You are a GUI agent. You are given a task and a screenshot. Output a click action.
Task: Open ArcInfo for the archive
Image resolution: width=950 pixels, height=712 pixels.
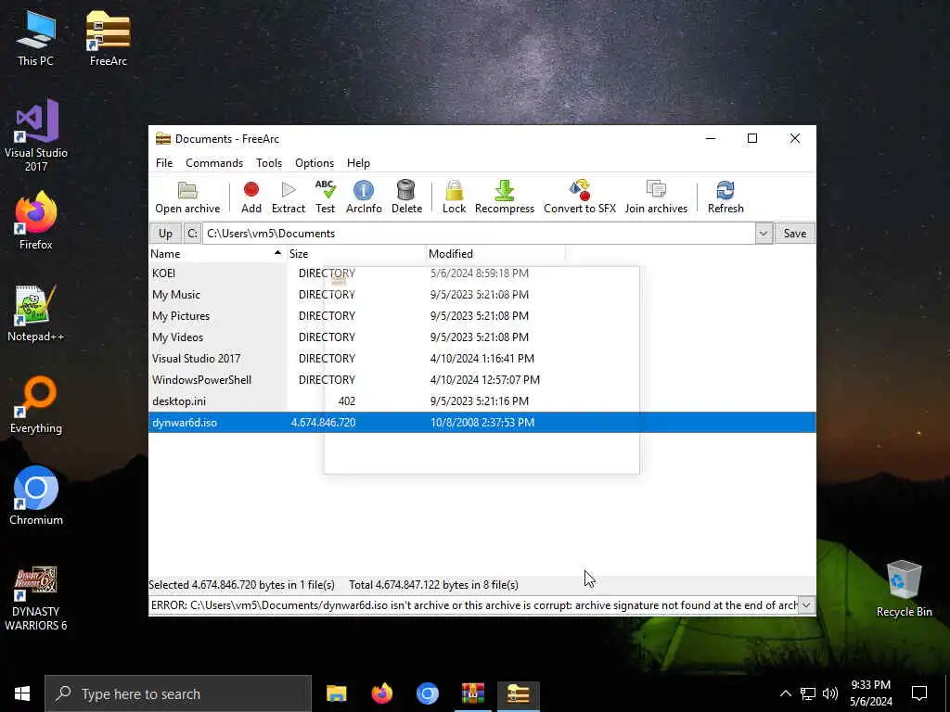click(x=364, y=197)
